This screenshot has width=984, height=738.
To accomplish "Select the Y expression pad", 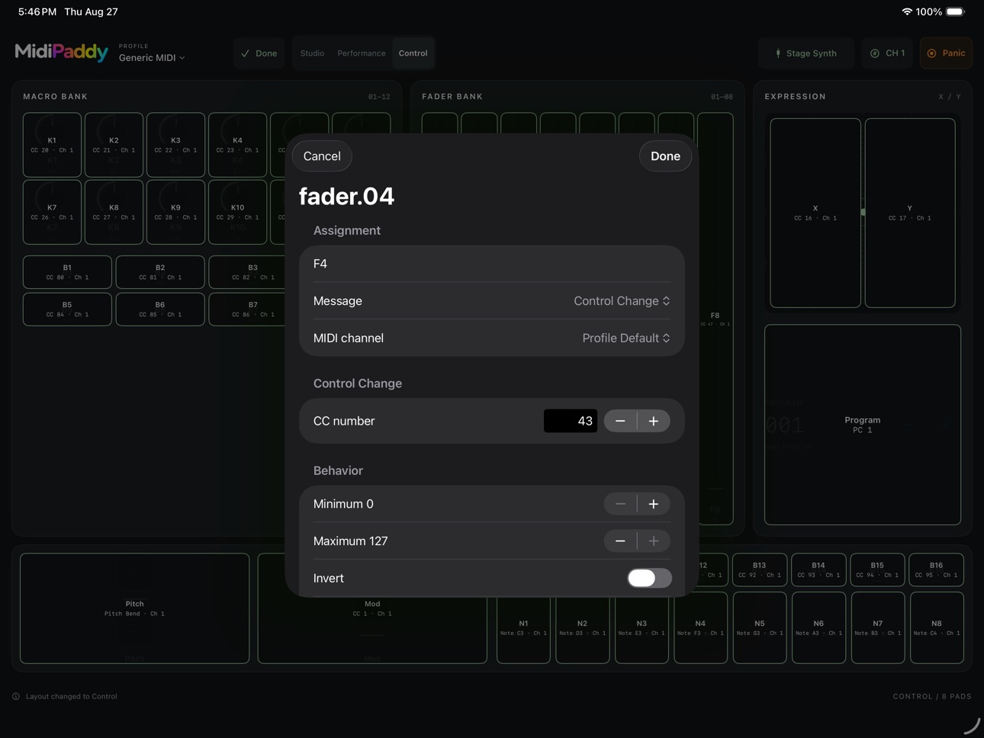I will click(909, 213).
